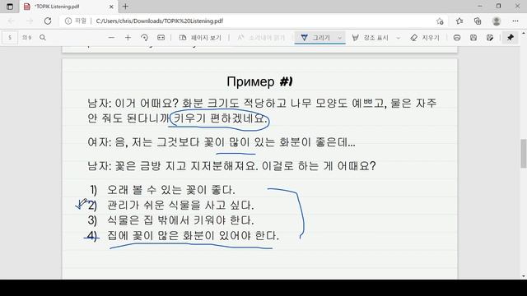Open the tab actions menu icon
This screenshot has height=296, width=527.
pyautogui.click(x=10, y=7)
